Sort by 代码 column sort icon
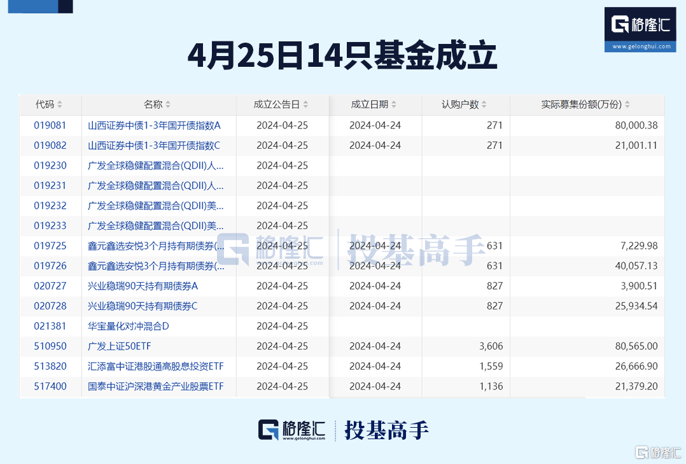 60,105
